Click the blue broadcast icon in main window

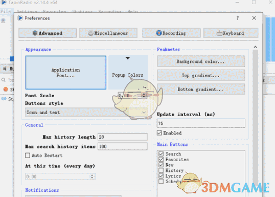[x=4, y=99]
